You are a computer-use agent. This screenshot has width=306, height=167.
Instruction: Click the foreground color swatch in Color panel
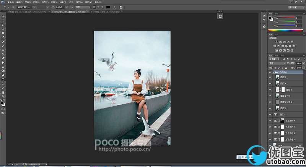270,18
